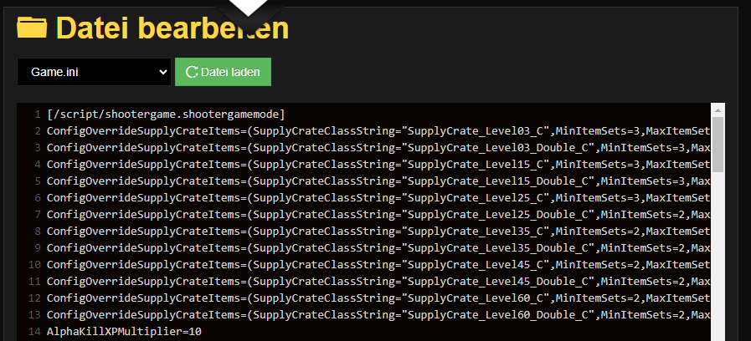Screen dimensions: 751x341
Task: Click the scrollbar up arrow in the editor
Action: pyautogui.click(x=718, y=110)
